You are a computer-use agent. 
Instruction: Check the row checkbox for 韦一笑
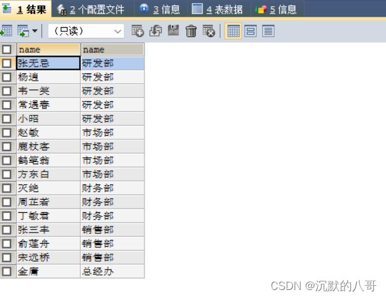(x=7, y=91)
